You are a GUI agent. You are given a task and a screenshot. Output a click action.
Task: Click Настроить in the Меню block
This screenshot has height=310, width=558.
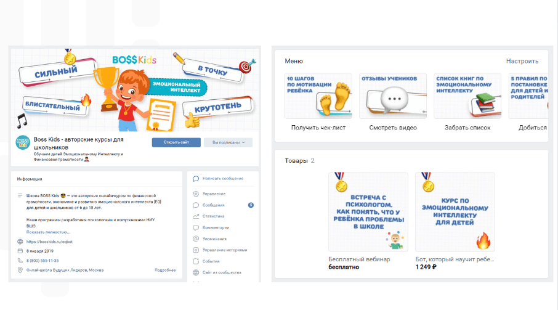(522, 61)
